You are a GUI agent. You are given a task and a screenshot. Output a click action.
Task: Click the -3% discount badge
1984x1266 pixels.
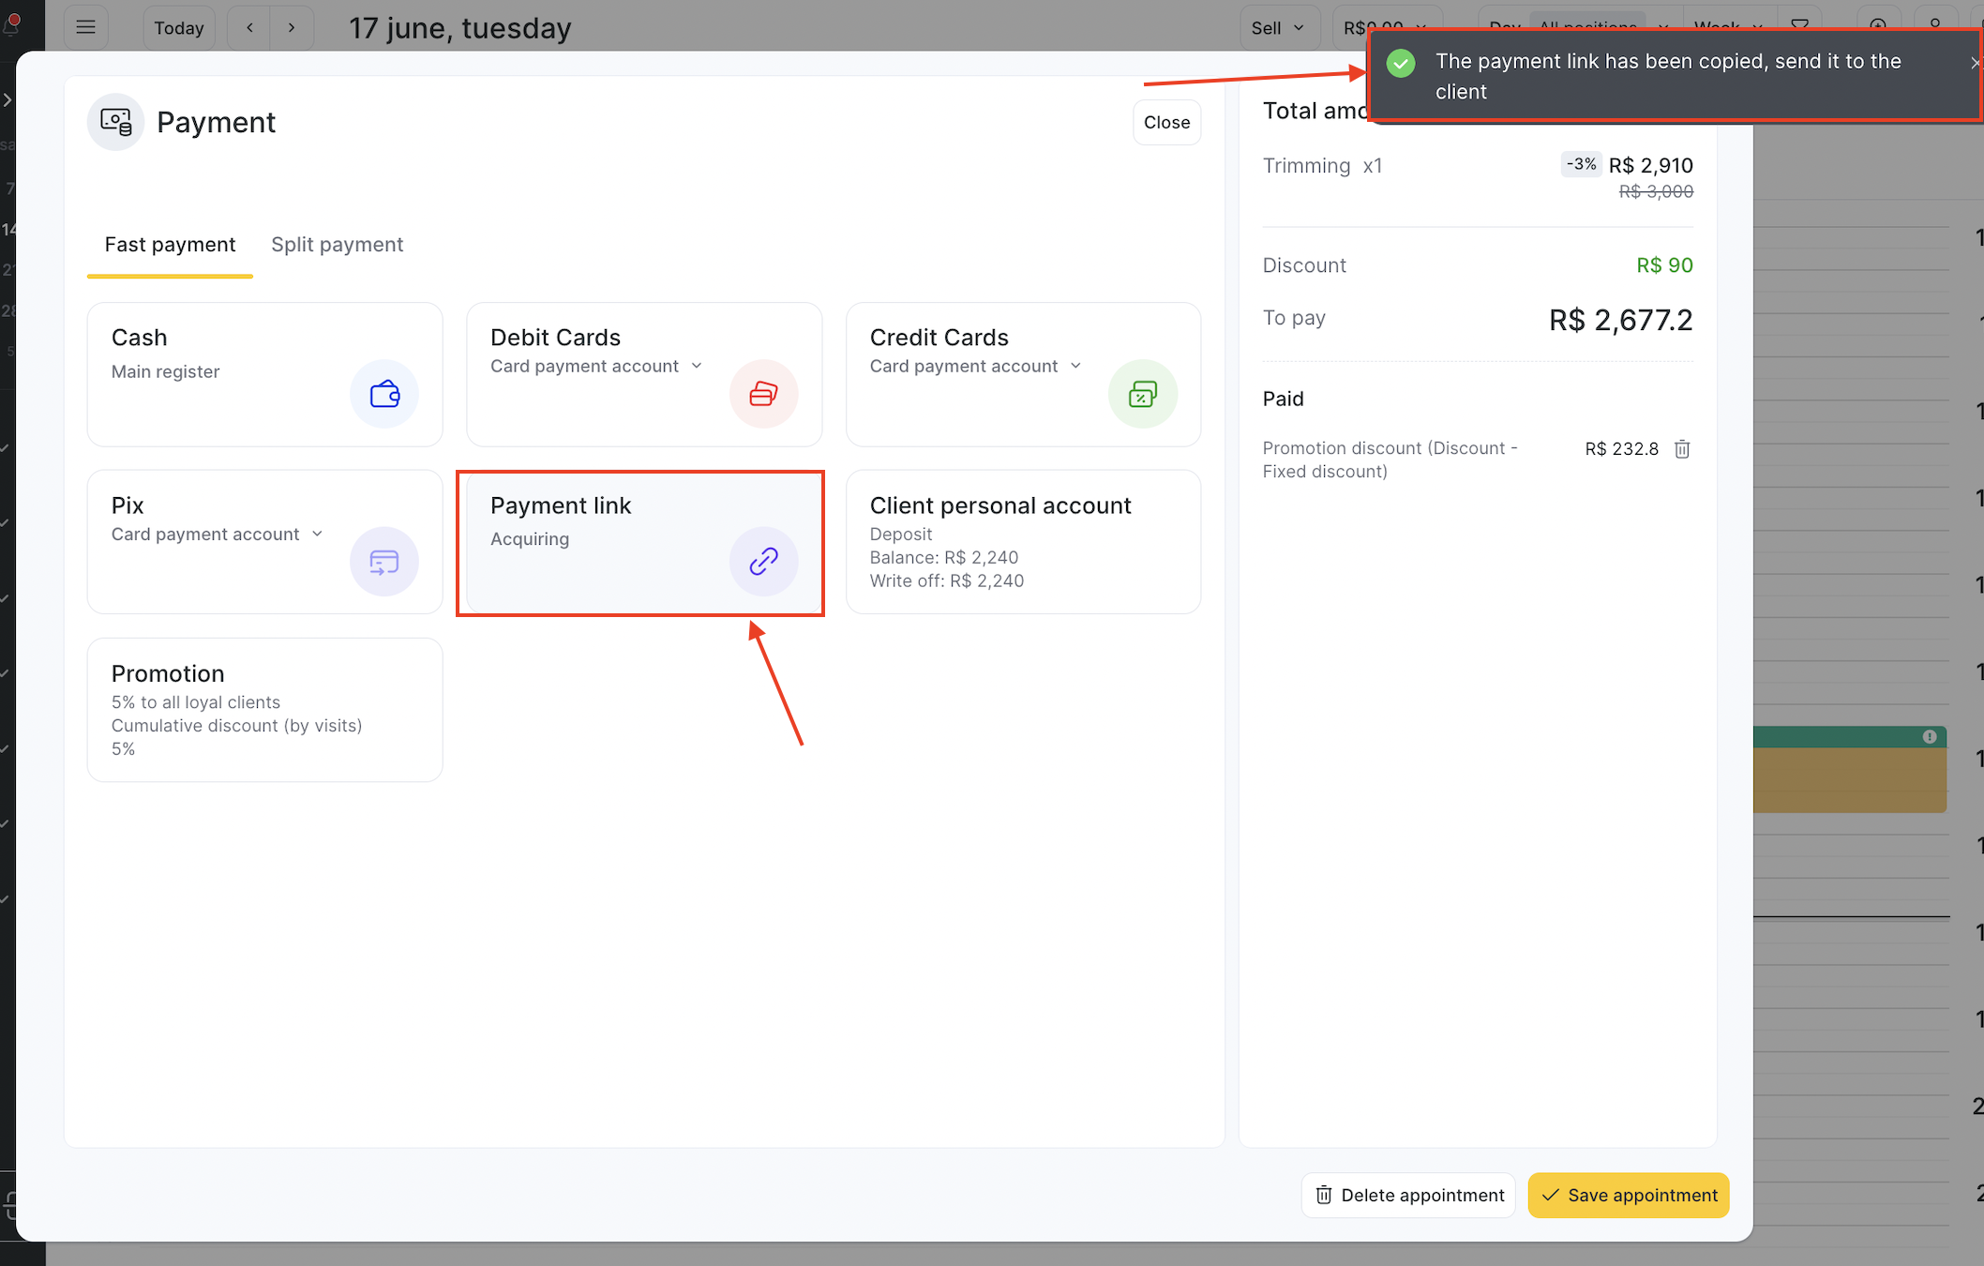[1581, 164]
